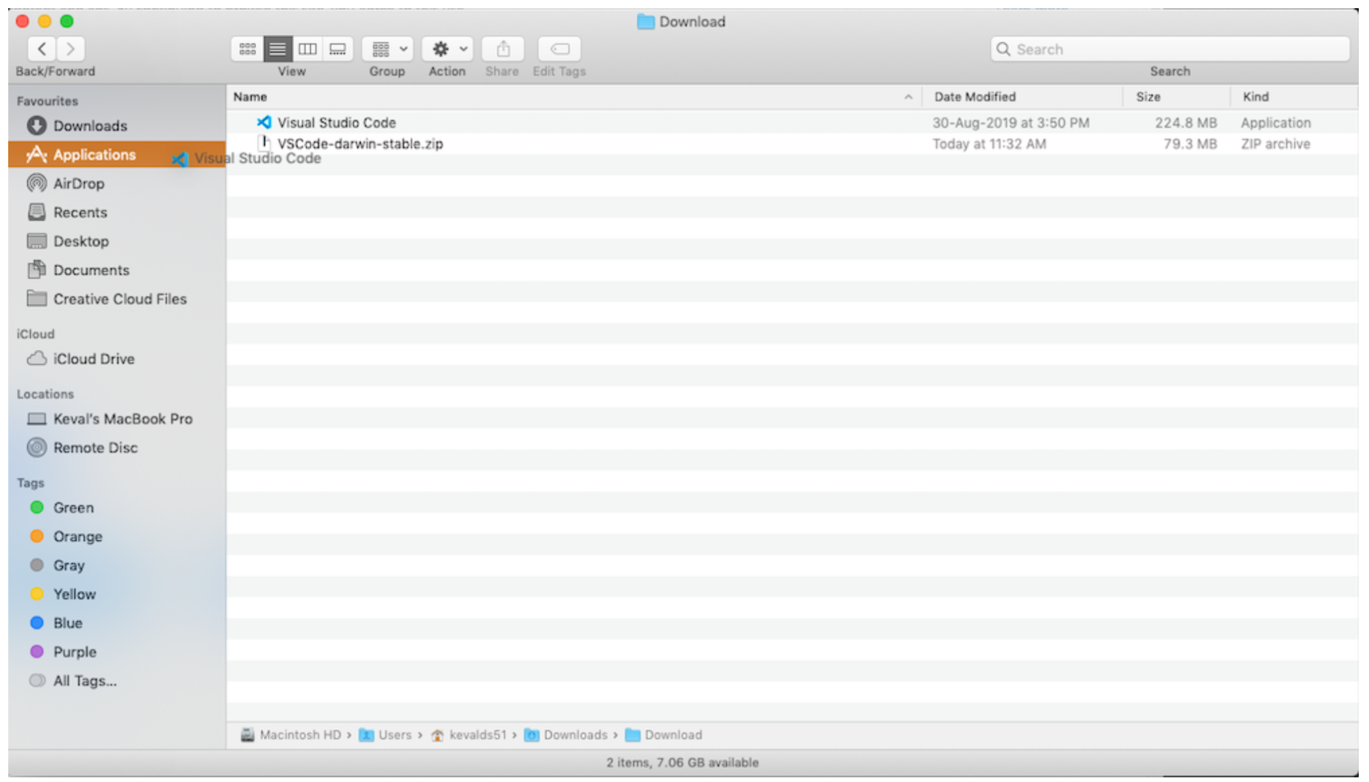The height and width of the screenshot is (782, 1369).
Task: Click the iCloud Drive cloud icon
Action: 36,358
